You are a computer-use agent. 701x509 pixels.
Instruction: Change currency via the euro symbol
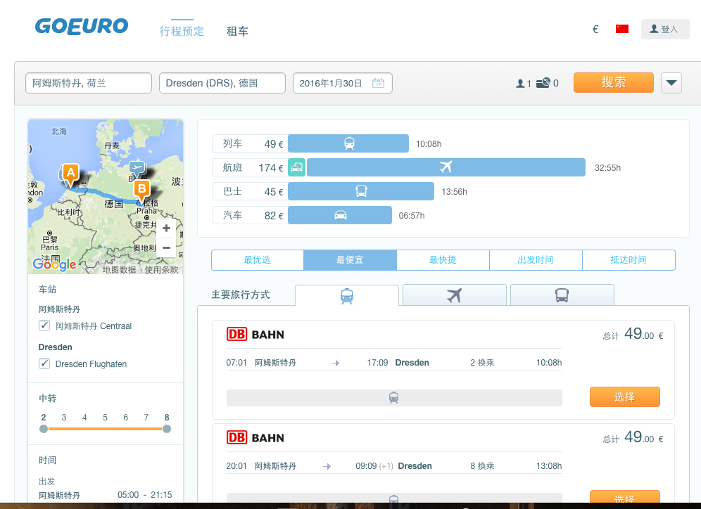(x=595, y=30)
